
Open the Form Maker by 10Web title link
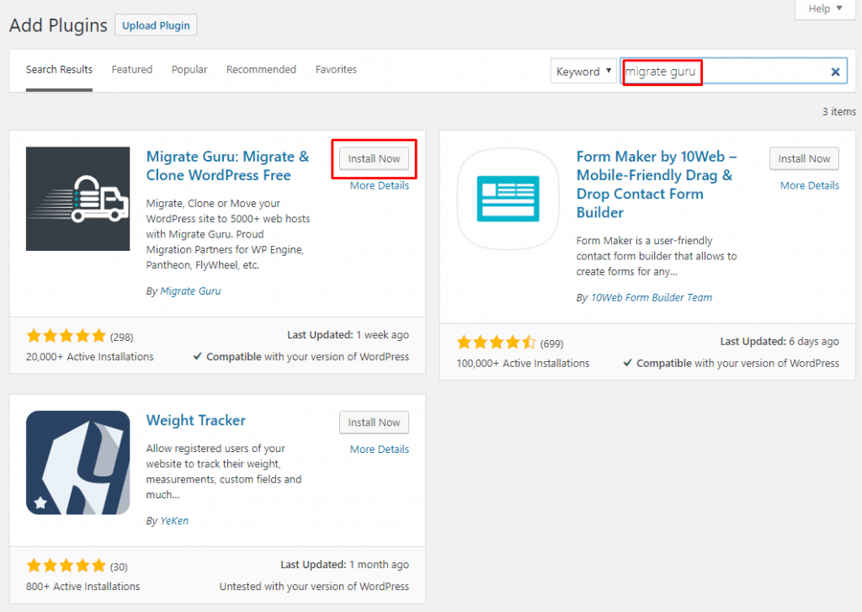click(657, 184)
